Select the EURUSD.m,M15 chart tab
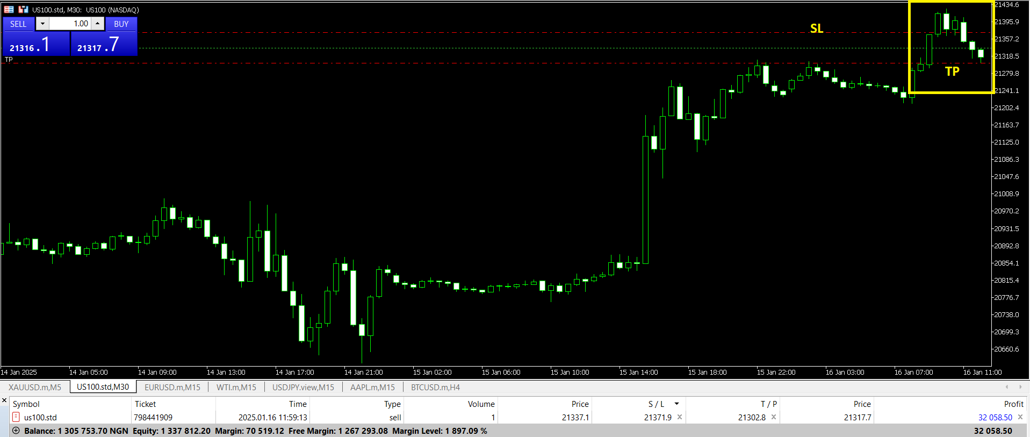Image resolution: width=1030 pixels, height=437 pixels. (172, 387)
